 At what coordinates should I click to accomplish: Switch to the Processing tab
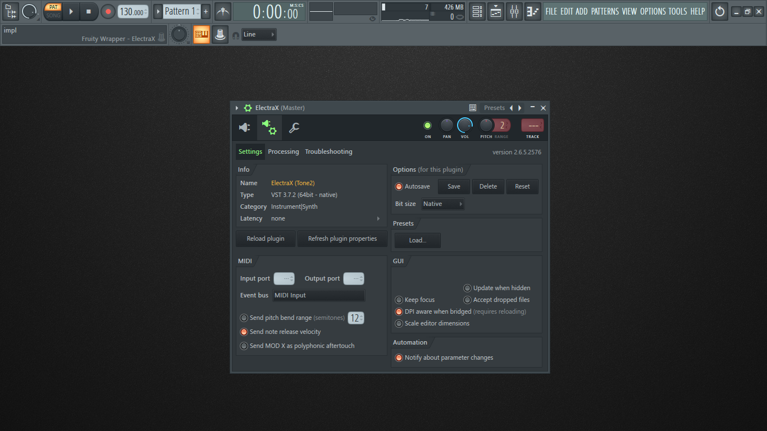tap(284, 152)
